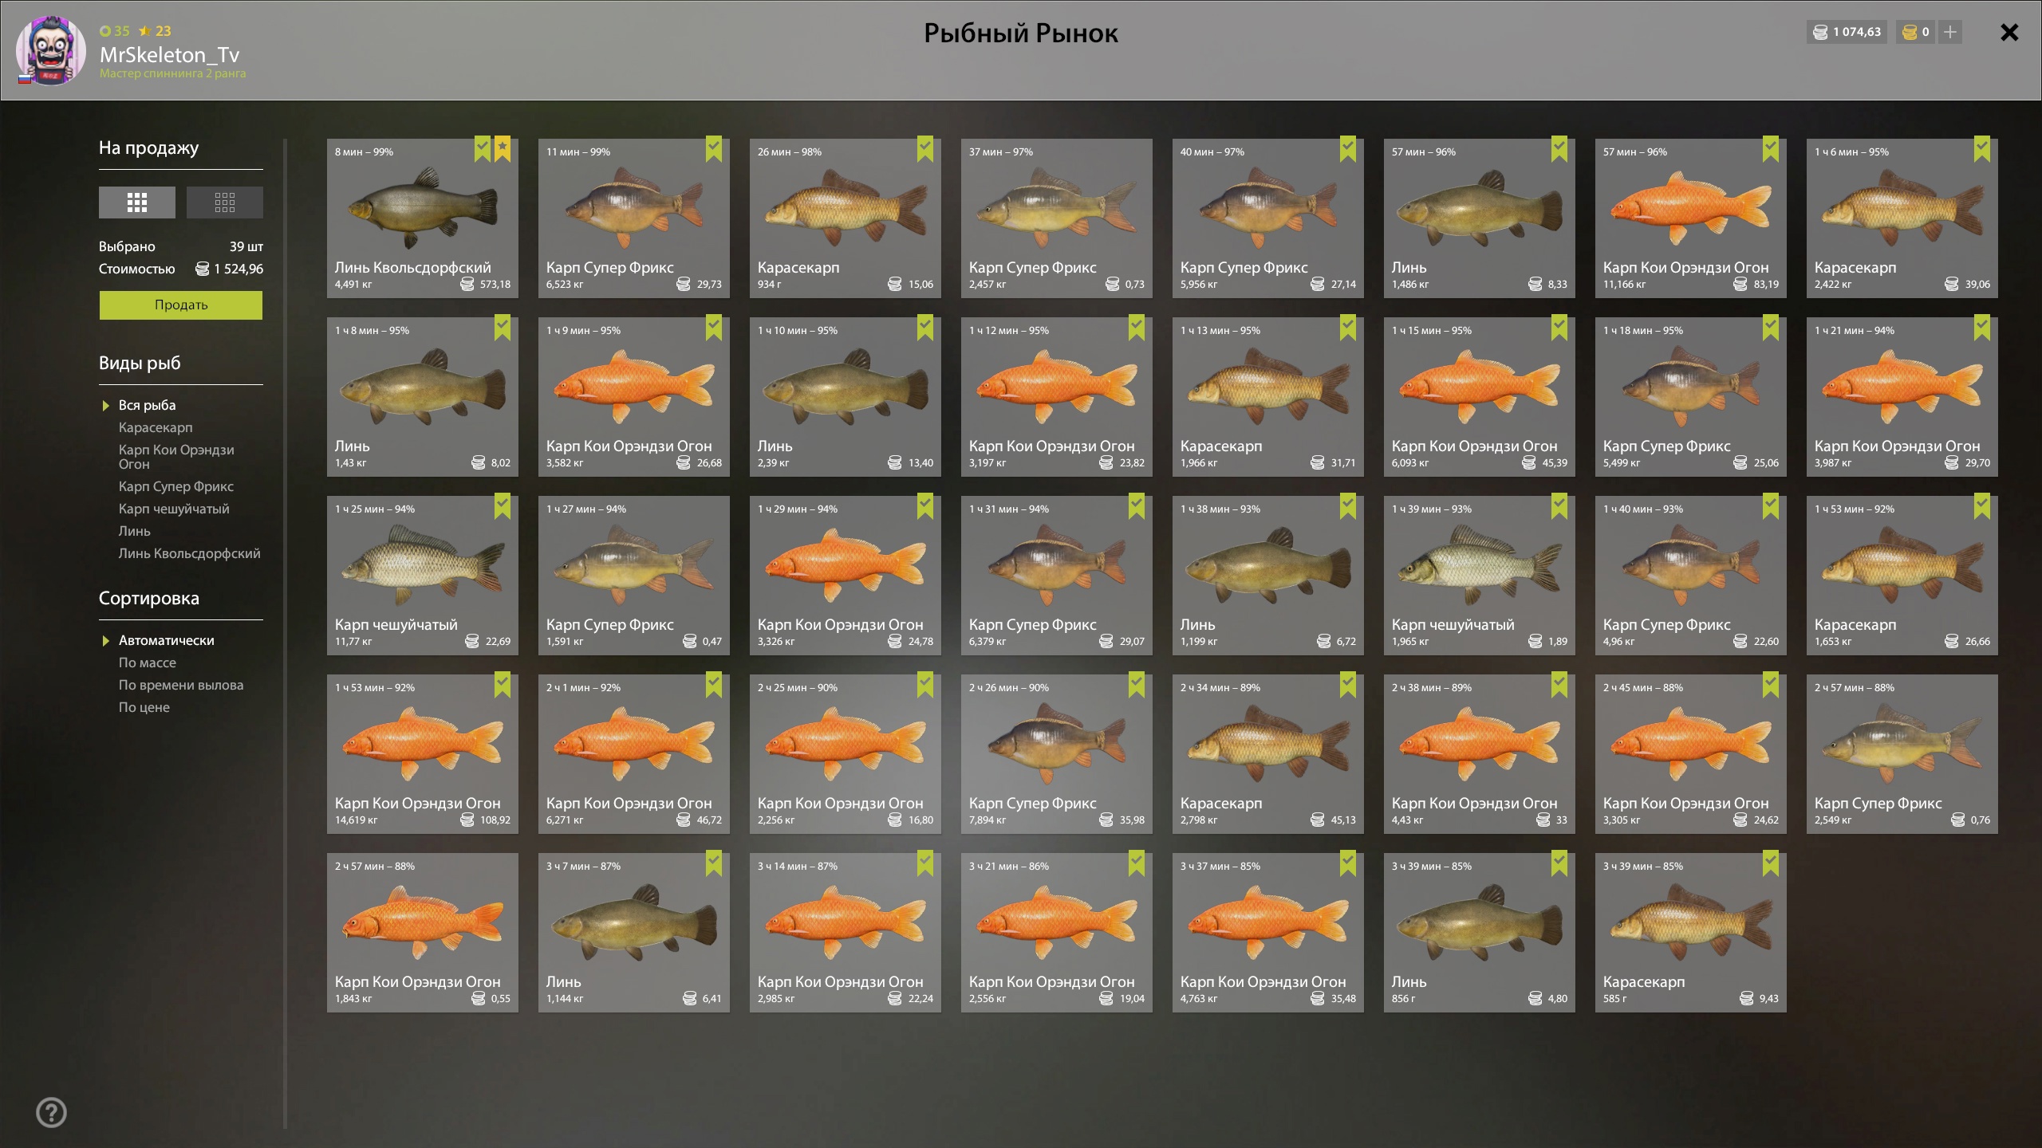Click the gold coins balance icon
This screenshot has width=2042, height=1148.
point(1910,32)
